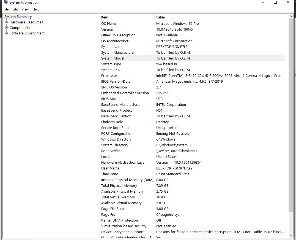Click the Other OS Description row
This screenshot has width=296, height=240.
pyautogui.click(x=192, y=35)
